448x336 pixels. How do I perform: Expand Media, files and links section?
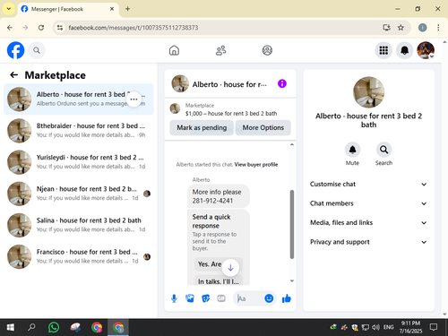368,223
